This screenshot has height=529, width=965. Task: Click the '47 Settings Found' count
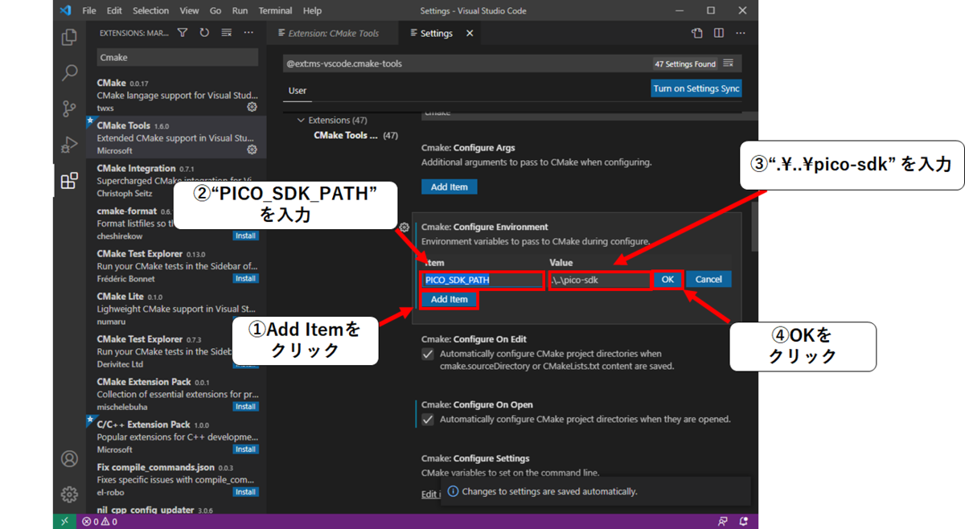(685, 64)
